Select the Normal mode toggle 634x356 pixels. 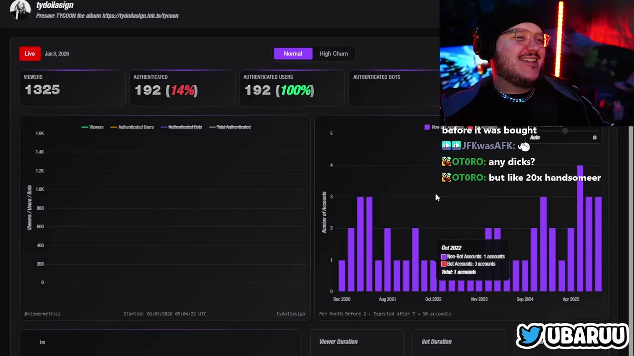(x=293, y=54)
